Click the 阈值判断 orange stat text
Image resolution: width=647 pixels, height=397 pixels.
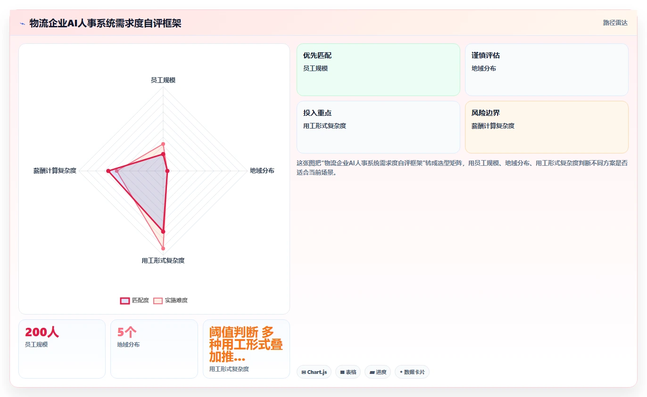[246, 344]
